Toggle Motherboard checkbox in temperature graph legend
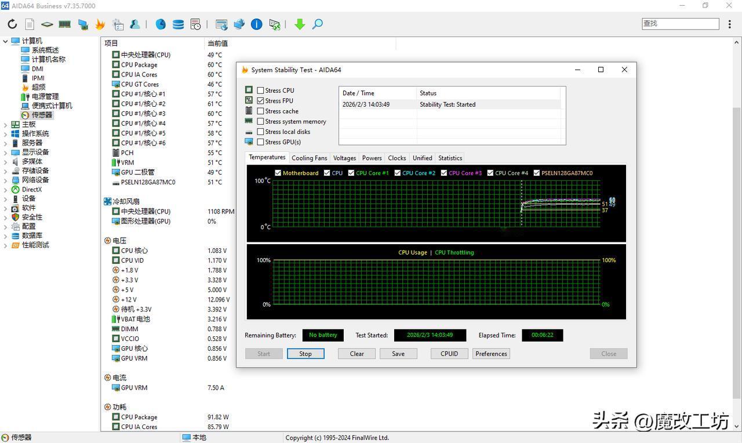Screen dimensions: 742x443 tap(278, 173)
